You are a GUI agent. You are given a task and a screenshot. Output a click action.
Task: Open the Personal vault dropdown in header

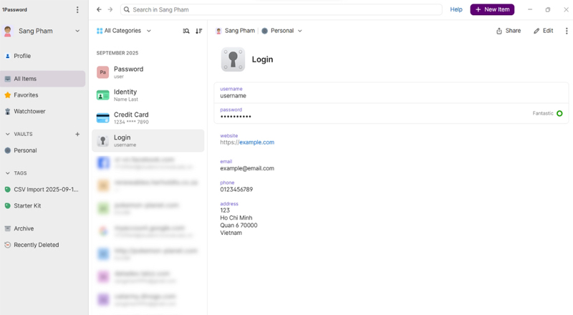(281, 31)
